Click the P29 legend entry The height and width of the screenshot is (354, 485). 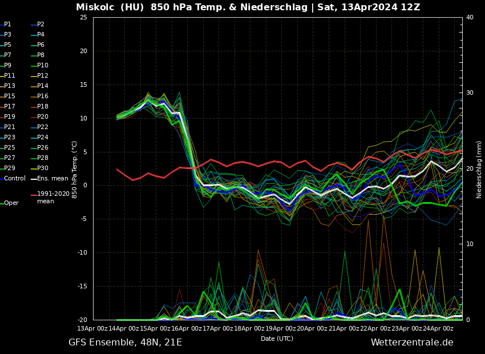[x=9, y=168]
